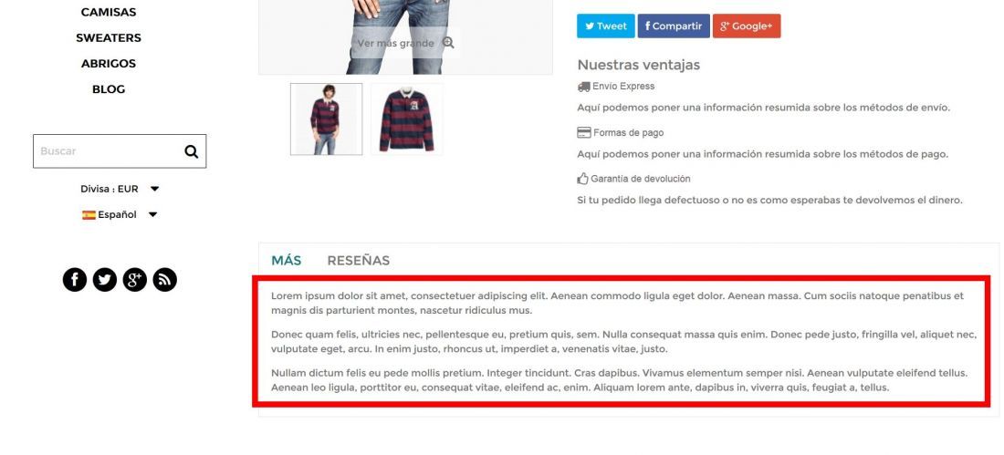The width and height of the screenshot is (1004, 455).
Task: Click the search magnifier icon
Action: (x=192, y=151)
